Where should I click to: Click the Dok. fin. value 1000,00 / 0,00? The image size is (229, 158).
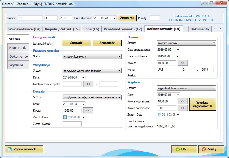point(166,126)
